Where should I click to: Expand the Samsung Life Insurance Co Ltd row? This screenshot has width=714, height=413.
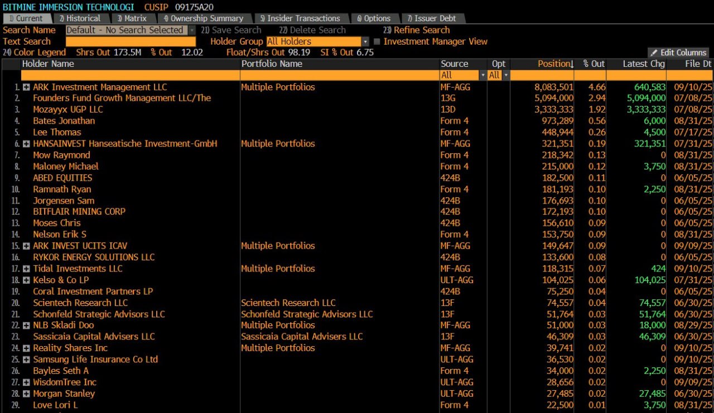click(26, 360)
